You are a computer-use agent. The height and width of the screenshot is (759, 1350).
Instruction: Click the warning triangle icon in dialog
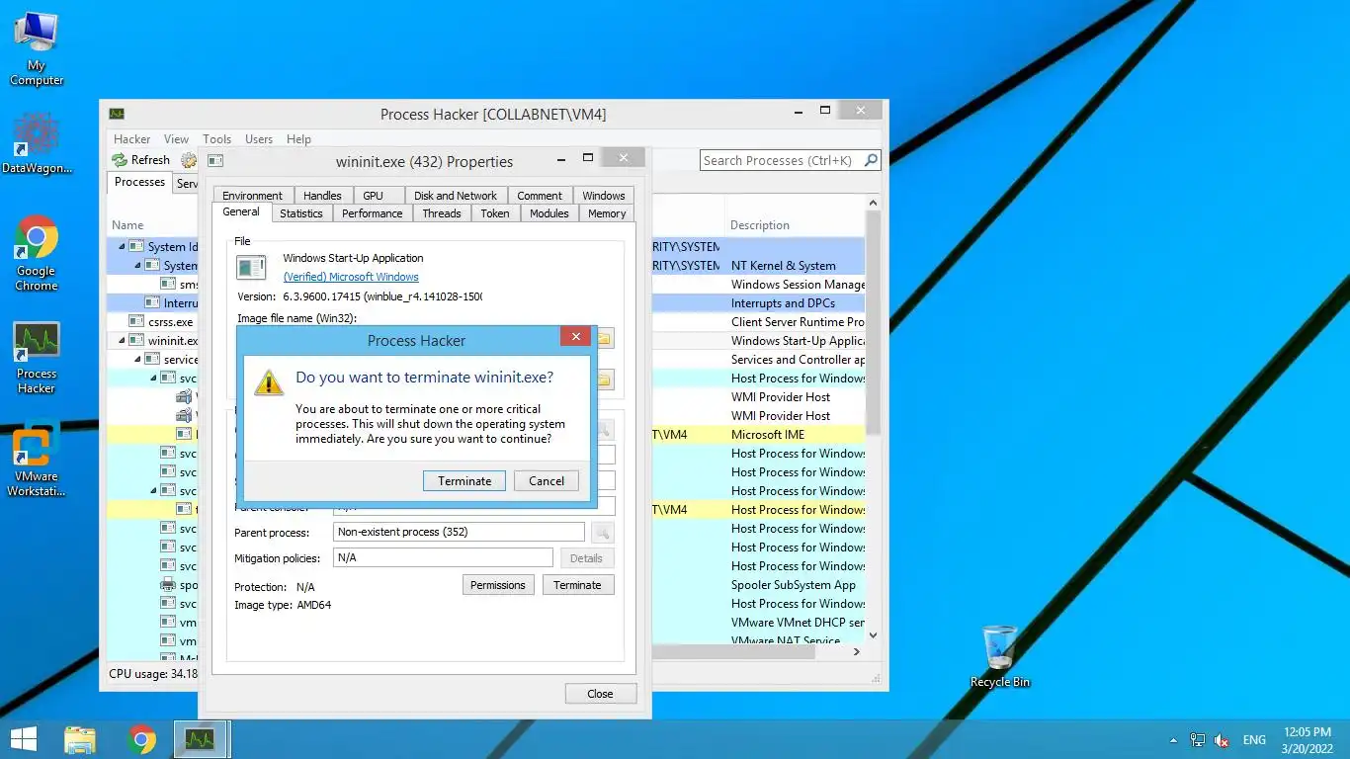[x=269, y=383]
